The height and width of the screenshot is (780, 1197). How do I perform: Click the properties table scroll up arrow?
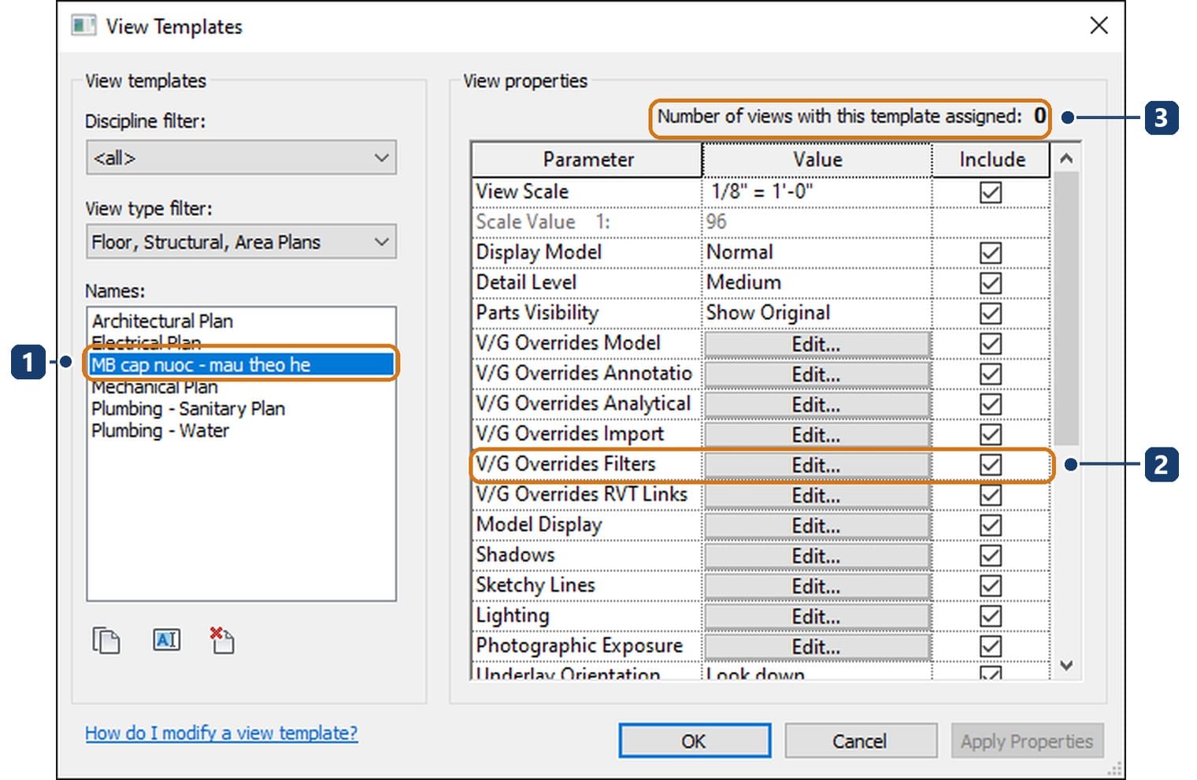1066,158
